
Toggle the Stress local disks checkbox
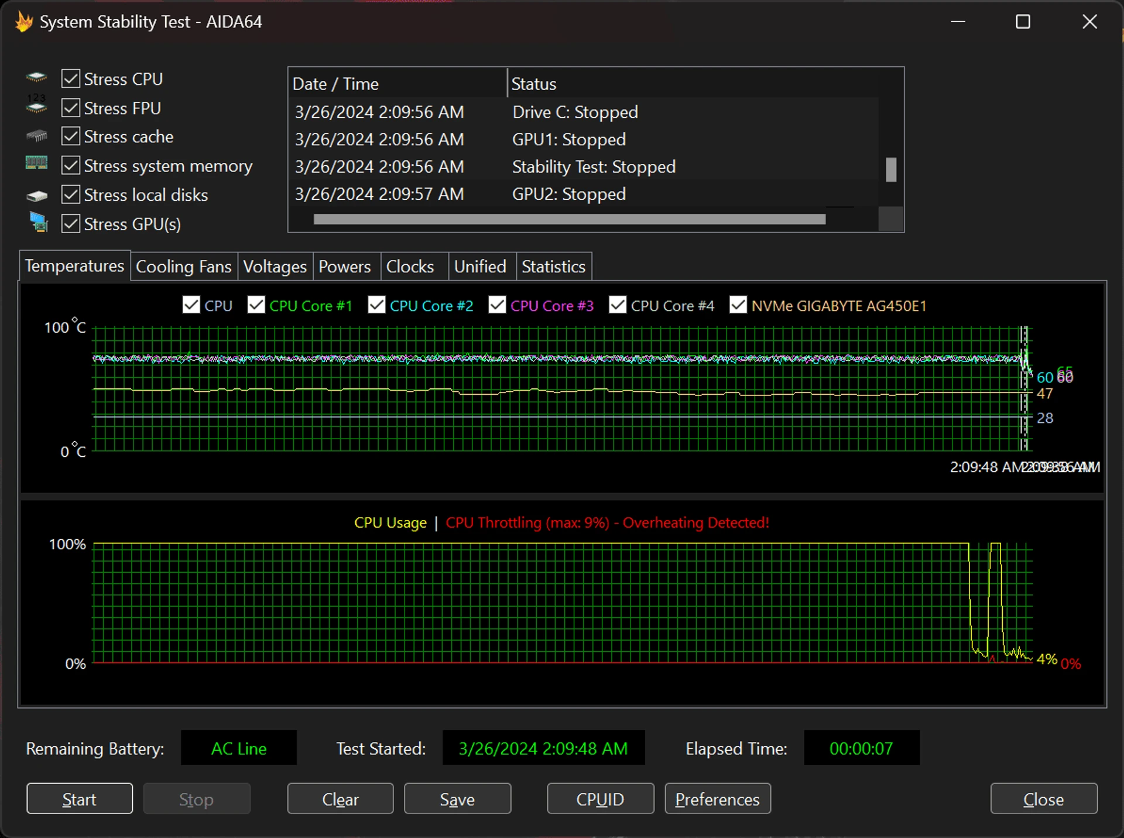point(71,194)
